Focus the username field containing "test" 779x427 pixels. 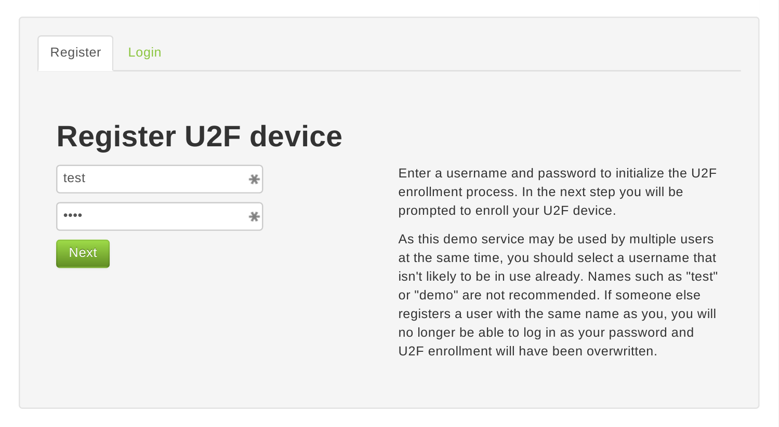160,179
